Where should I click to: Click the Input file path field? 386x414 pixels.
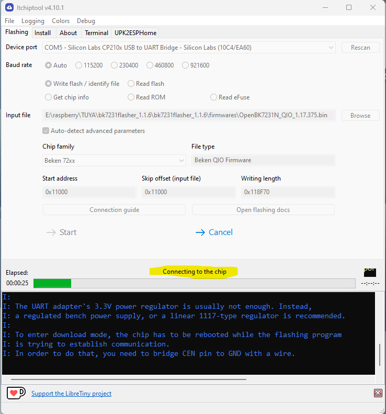click(x=189, y=115)
